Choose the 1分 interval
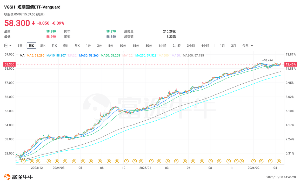The width and height of the screenshot is (300, 184). point(88,46)
